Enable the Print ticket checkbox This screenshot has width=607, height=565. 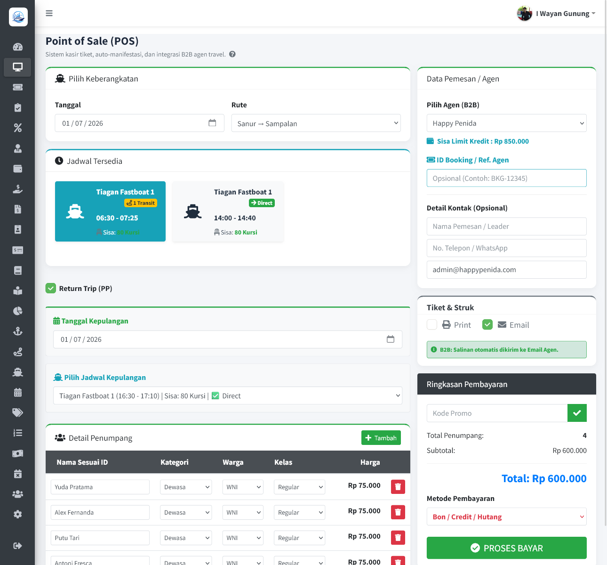(432, 324)
